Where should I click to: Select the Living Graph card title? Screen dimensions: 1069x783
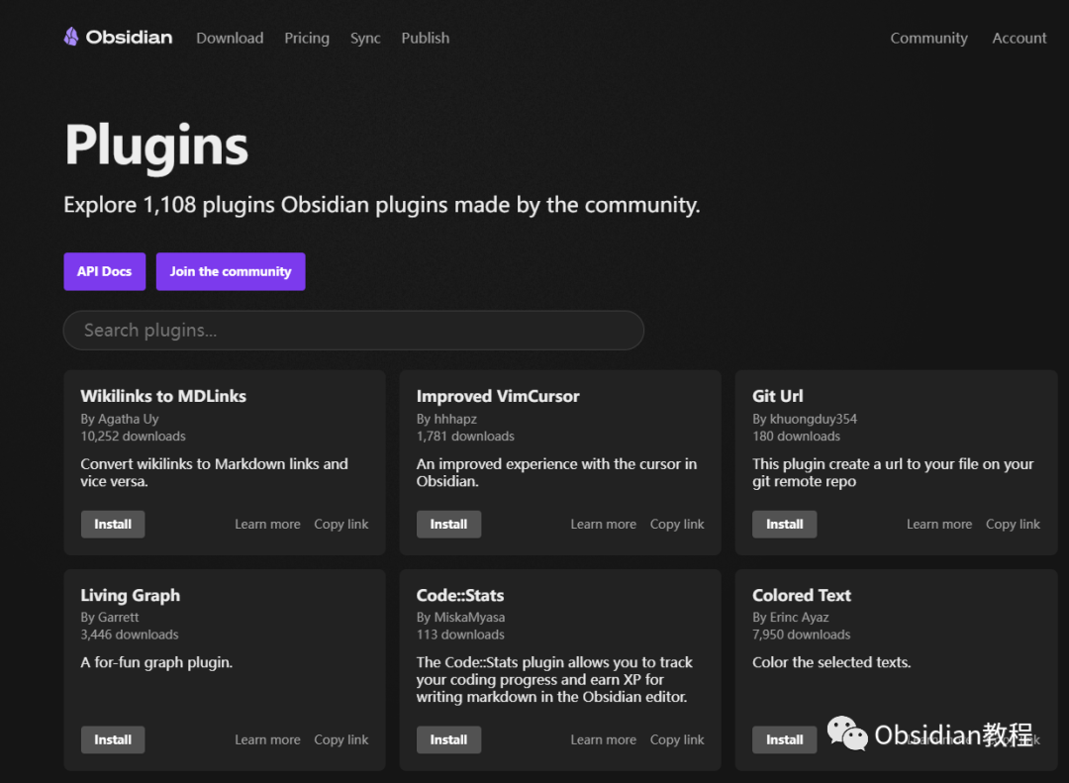coord(131,596)
